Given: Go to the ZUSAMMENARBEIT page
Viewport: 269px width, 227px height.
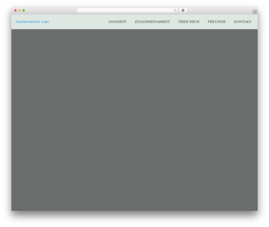Looking at the screenshot, I should pyautogui.click(x=152, y=21).
